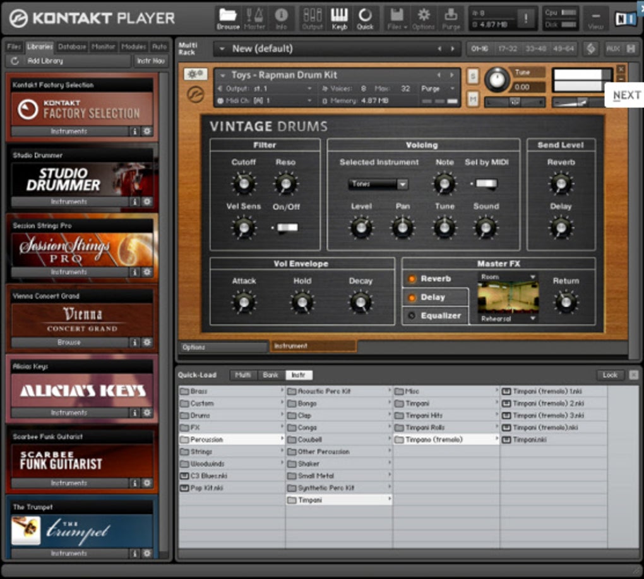Open the Rehearsal reverb preset dropdown
644x579 pixels.
pyautogui.click(x=508, y=319)
